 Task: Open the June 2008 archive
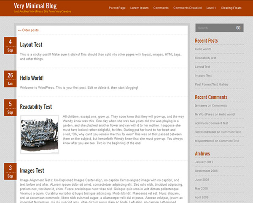pyautogui.click(x=202, y=180)
